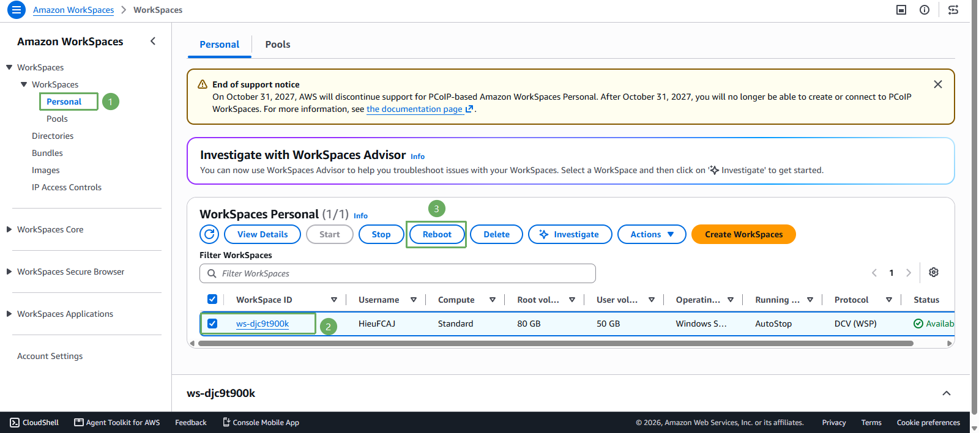The height and width of the screenshot is (433, 979).
Task: Toggle the select-all WorkSpaces checkbox
Action: (x=212, y=299)
